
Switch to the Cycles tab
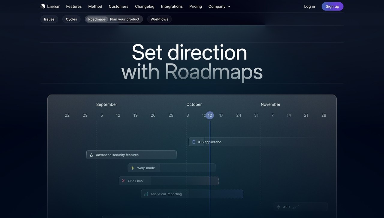71,19
